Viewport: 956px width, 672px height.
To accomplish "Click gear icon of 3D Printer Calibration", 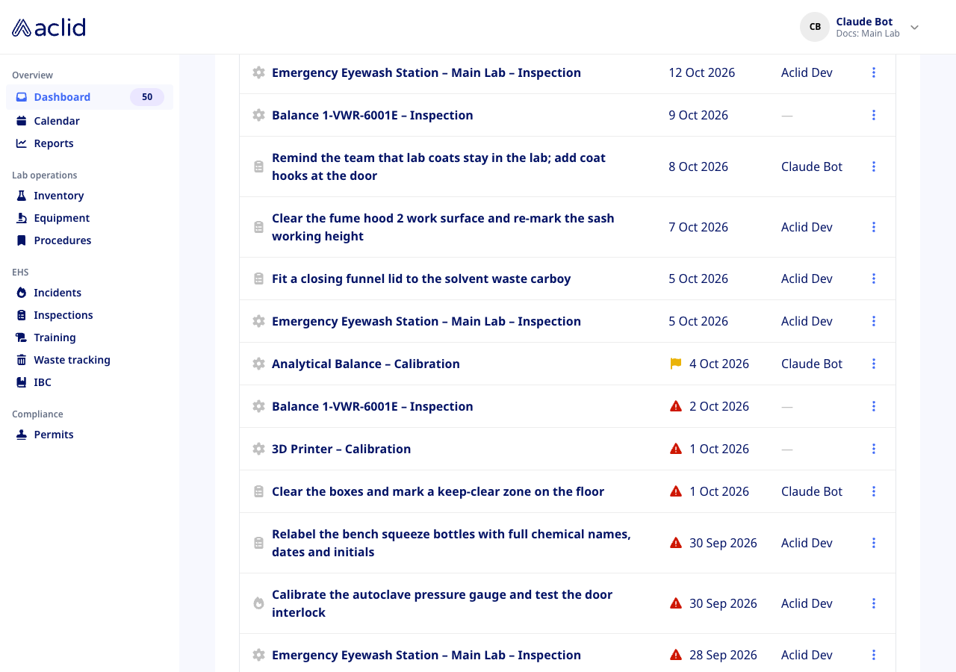I will [x=258, y=449].
